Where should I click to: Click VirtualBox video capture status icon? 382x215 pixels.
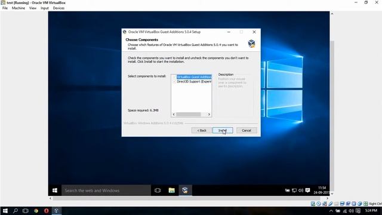coord(348,204)
